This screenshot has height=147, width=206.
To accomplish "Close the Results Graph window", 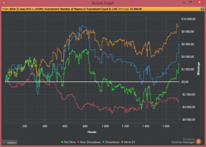I will tap(199, 3).
